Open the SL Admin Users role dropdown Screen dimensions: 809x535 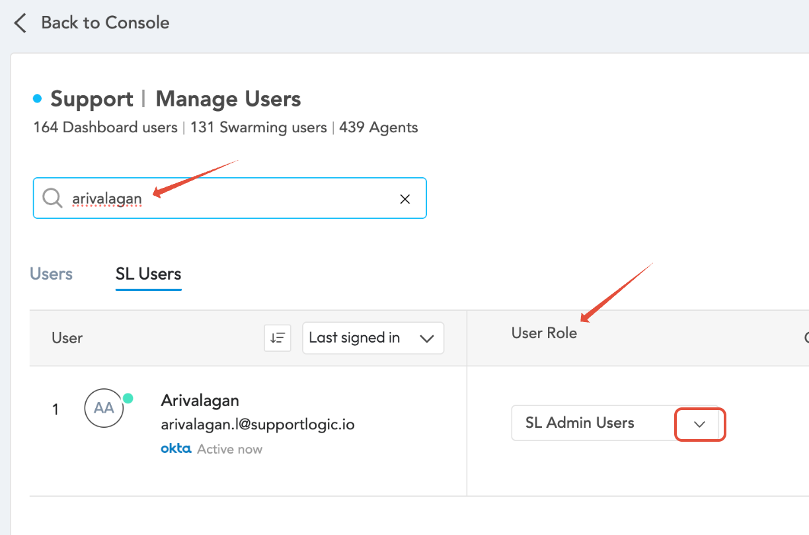click(615, 423)
